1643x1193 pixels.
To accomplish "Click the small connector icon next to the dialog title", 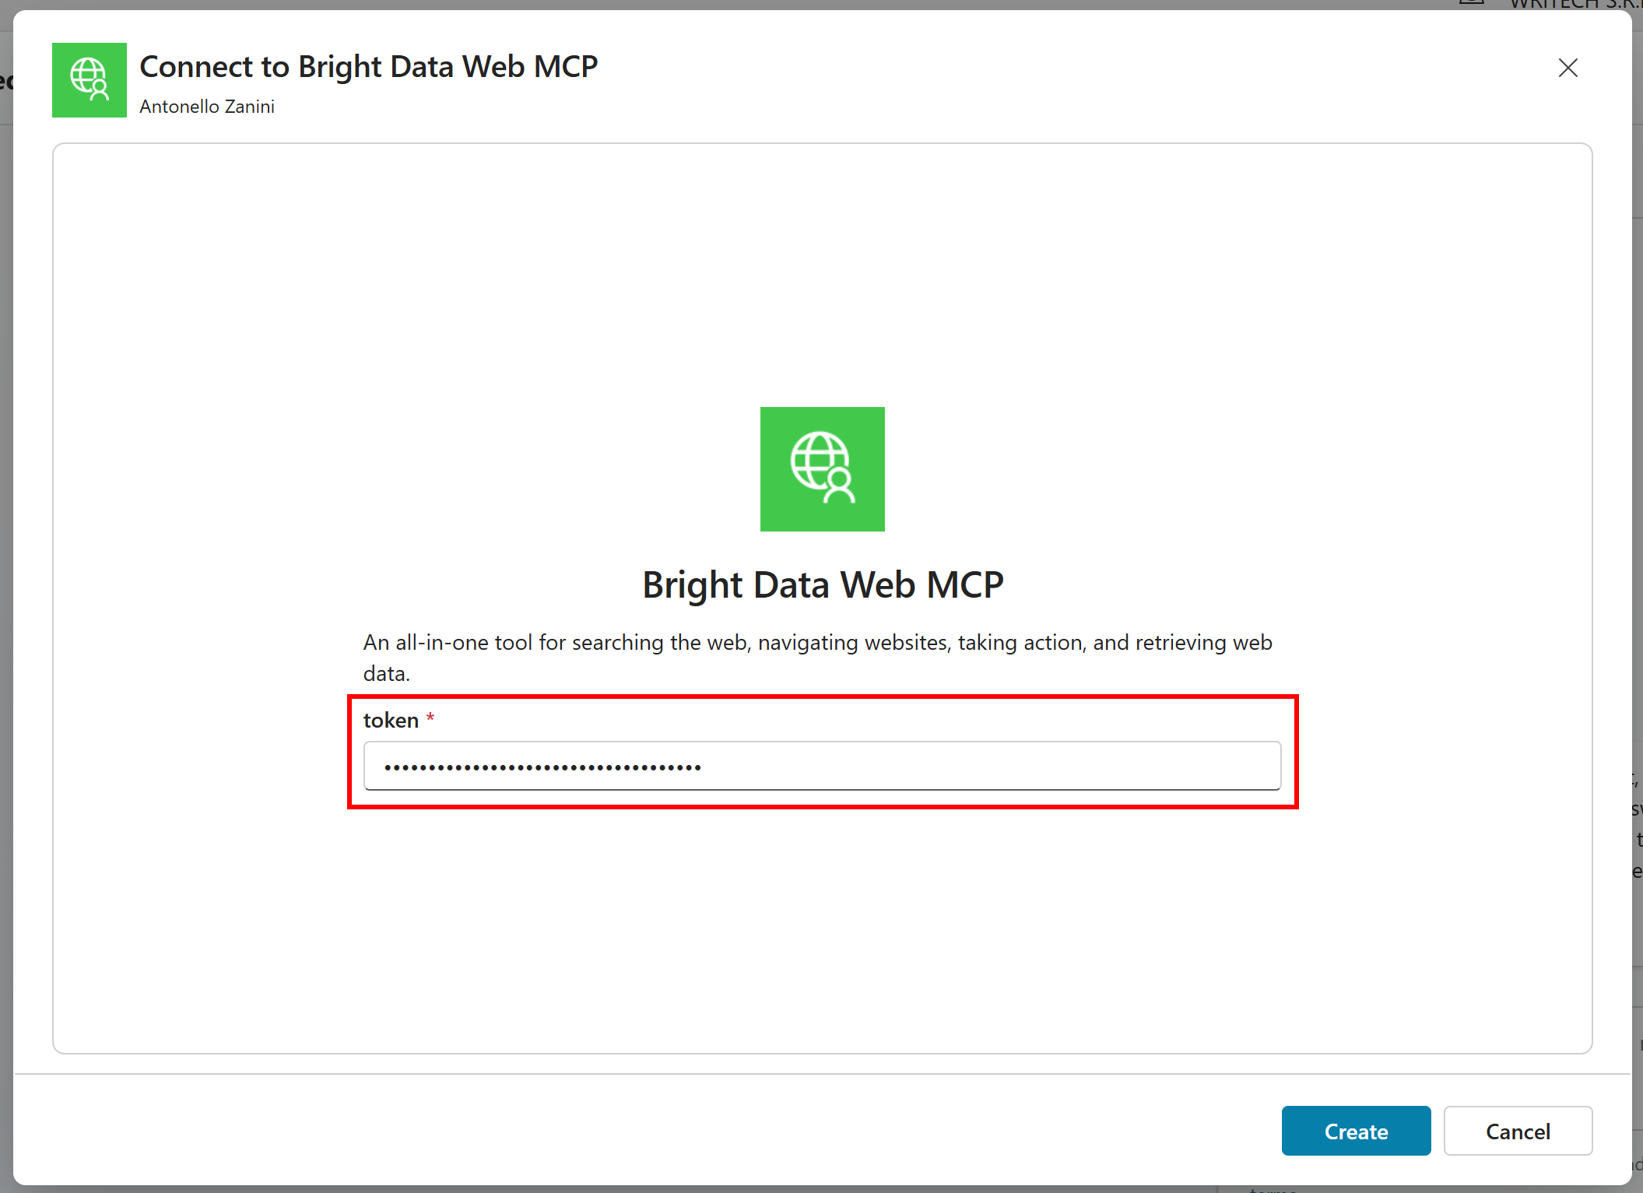I will click(89, 80).
